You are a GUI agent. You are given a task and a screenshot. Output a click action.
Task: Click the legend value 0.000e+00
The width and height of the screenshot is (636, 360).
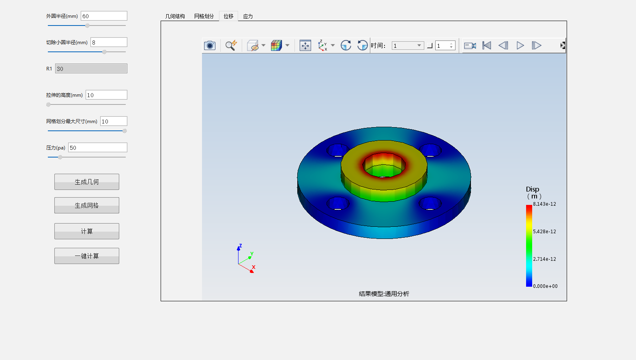pos(545,286)
